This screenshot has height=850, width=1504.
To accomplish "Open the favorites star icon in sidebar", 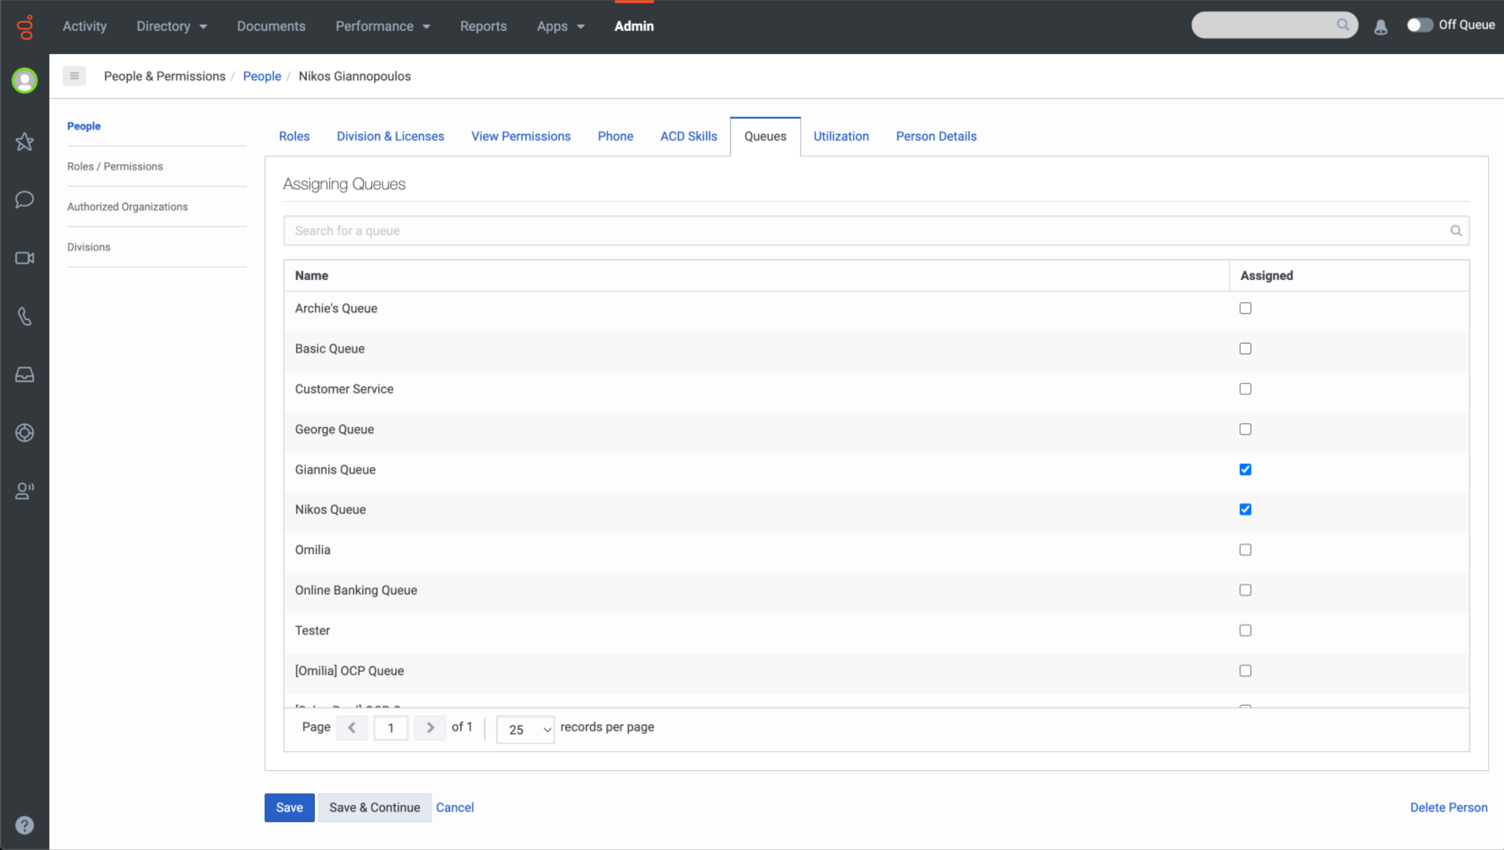I will (x=25, y=142).
